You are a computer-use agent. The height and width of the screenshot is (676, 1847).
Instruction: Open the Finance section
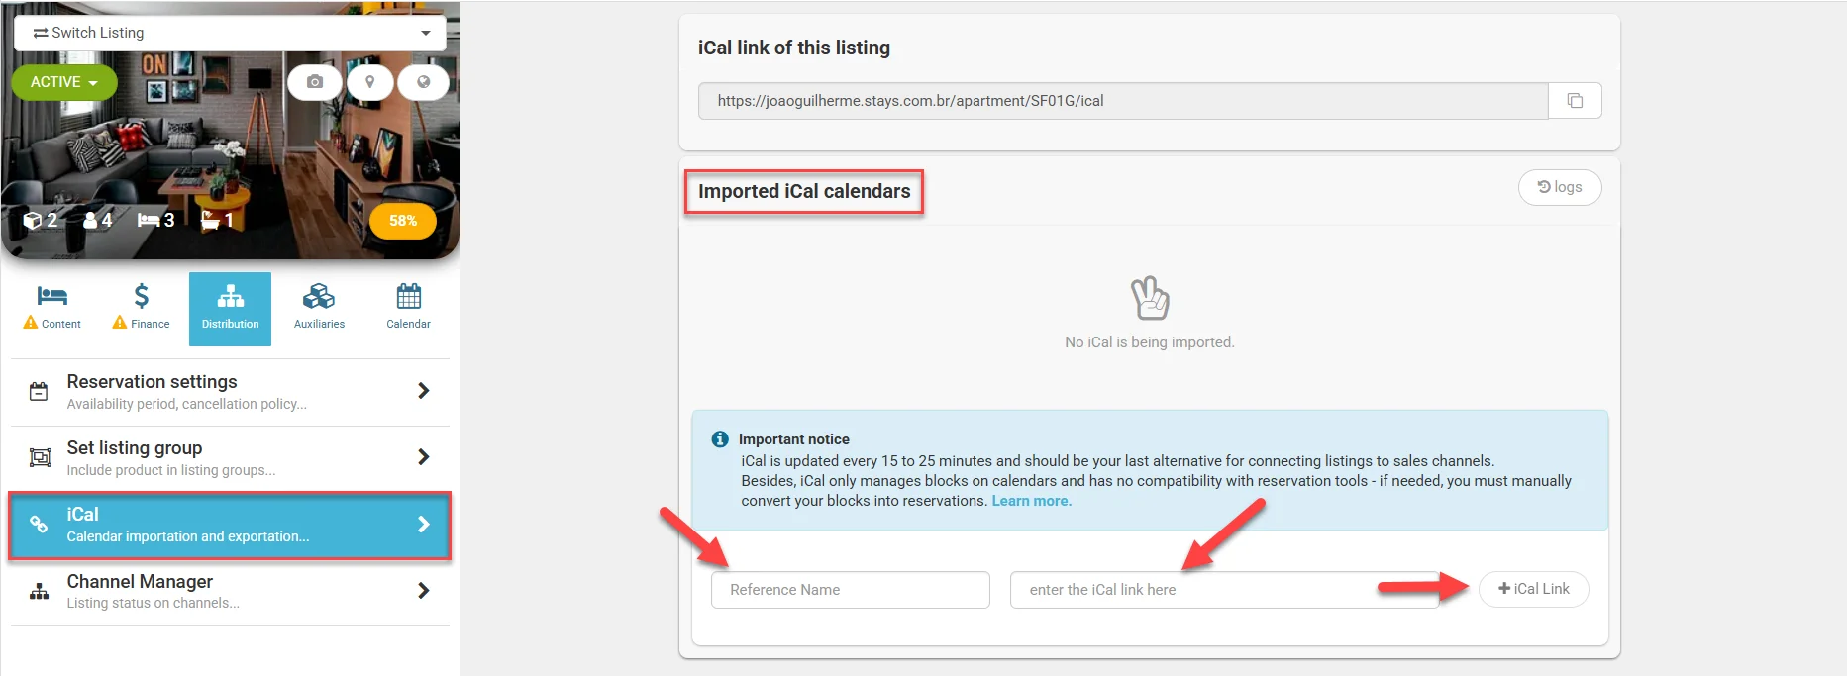point(141,308)
